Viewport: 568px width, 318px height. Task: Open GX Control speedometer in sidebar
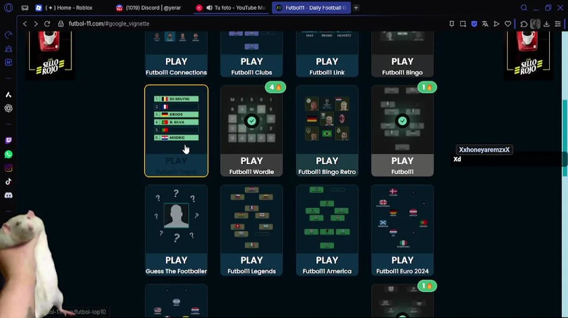click(8, 35)
